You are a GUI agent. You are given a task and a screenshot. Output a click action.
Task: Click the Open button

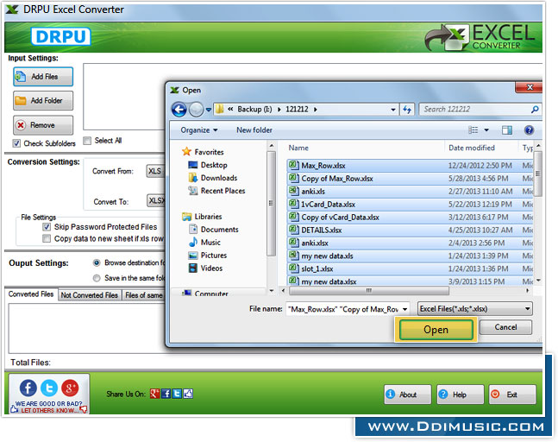coord(436,330)
